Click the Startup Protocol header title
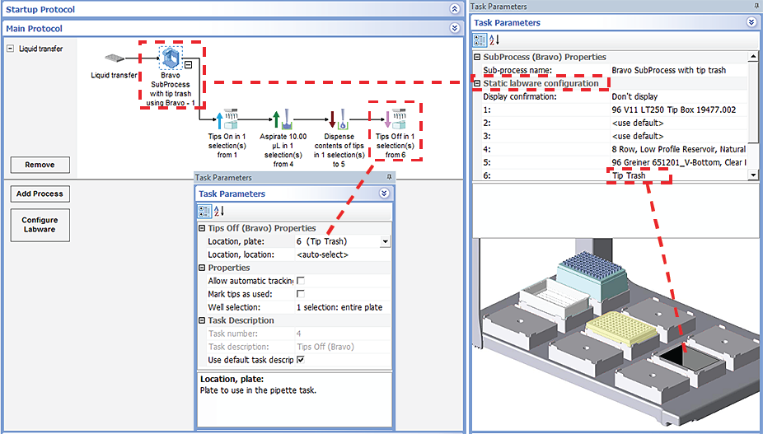Image resolution: width=763 pixels, height=434 pixels. [40, 9]
